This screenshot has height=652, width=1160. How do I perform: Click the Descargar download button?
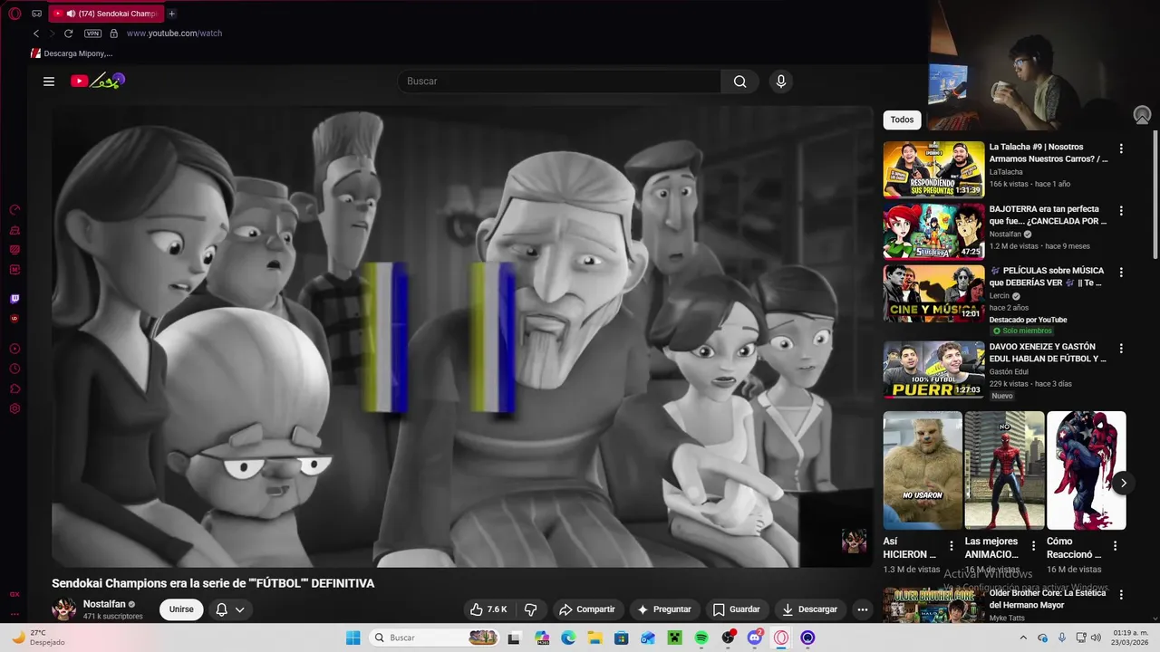[x=810, y=609]
